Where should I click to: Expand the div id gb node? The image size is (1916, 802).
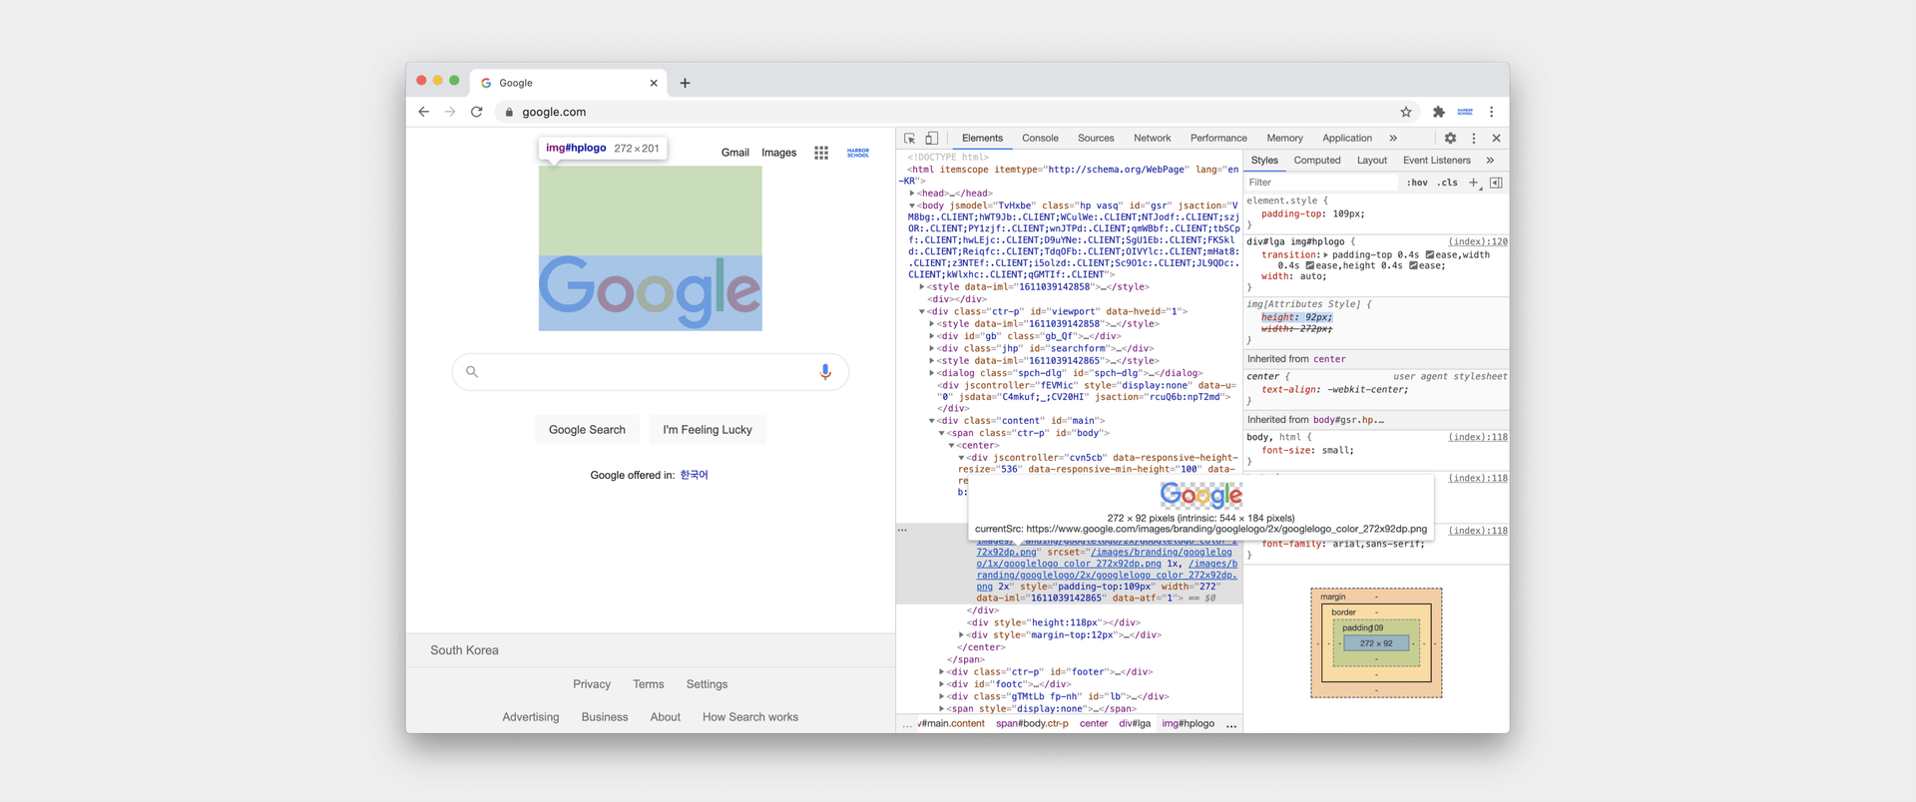[932, 336]
